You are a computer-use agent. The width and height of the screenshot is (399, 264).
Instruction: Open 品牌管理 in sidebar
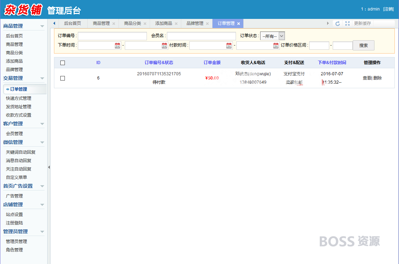click(x=14, y=70)
